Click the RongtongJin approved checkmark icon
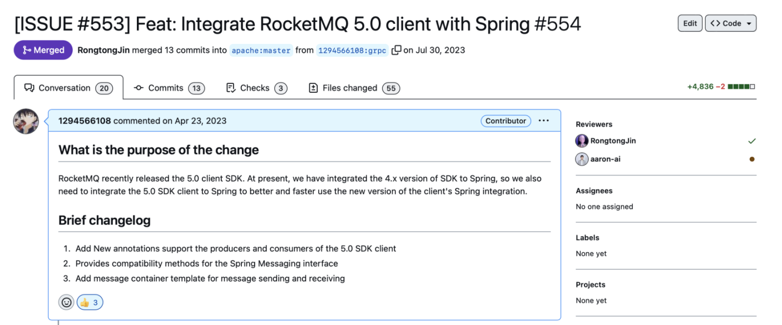Viewport: 782px width, 325px height. (752, 141)
